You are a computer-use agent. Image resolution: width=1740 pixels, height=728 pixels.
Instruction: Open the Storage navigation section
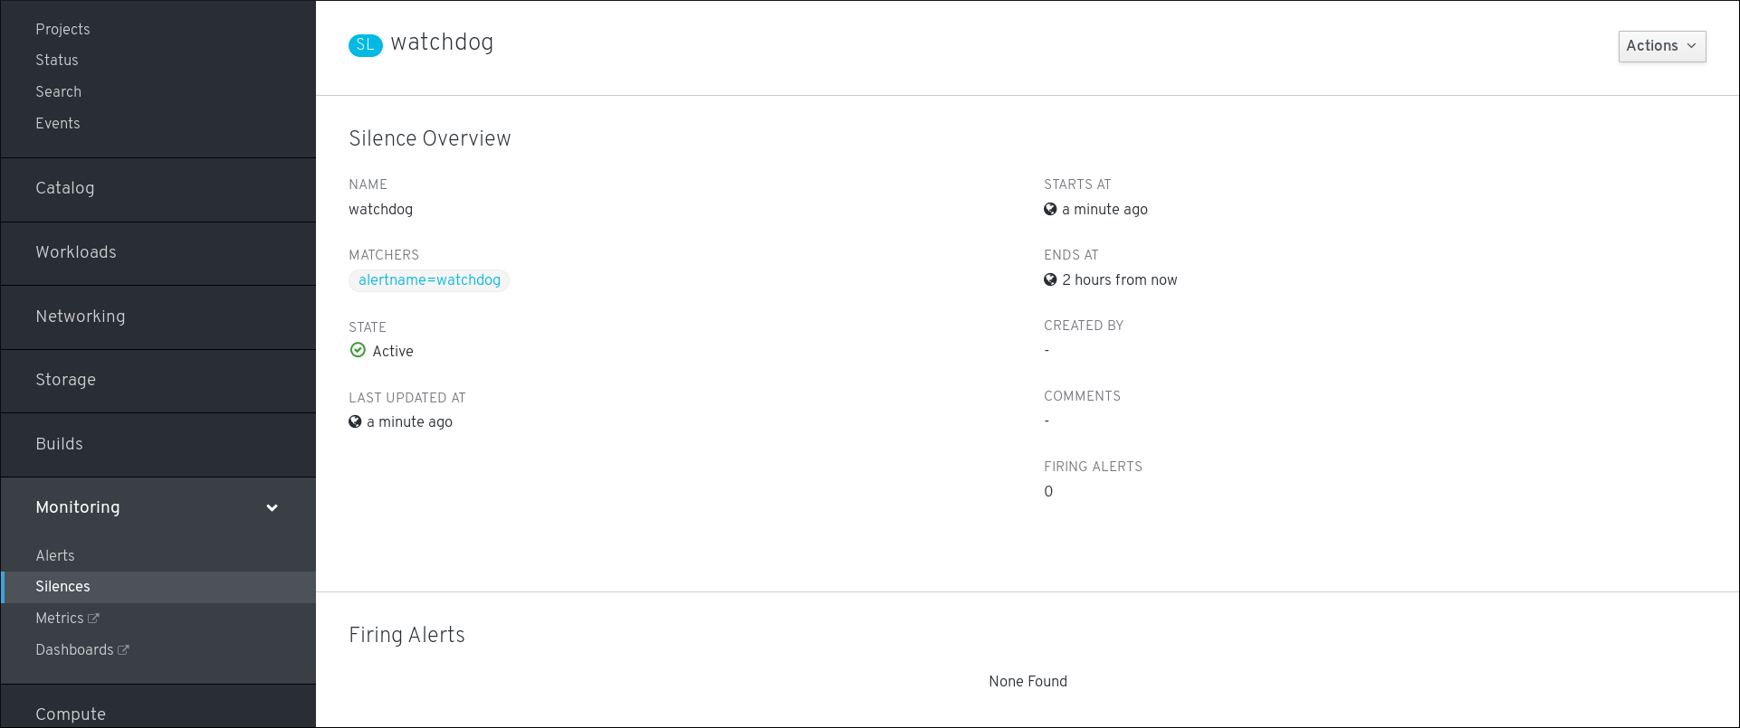pos(65,380)
